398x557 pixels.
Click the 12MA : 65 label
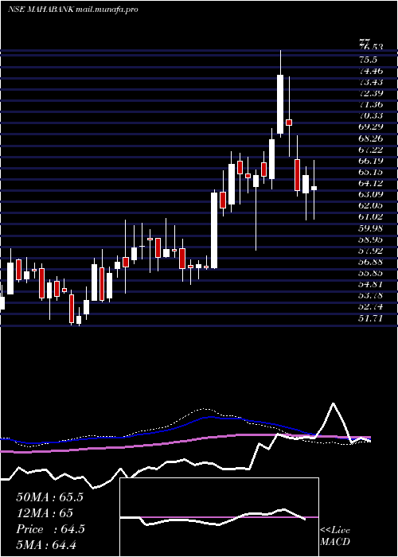(45, 513)
